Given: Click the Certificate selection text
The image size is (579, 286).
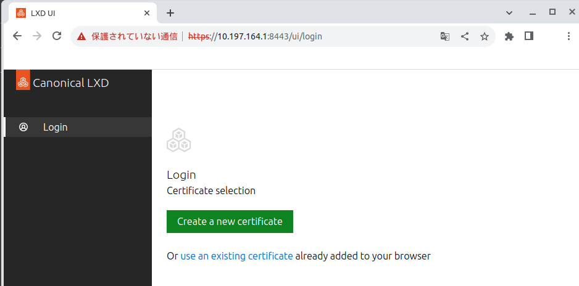Looking at the screenshot, I should 211,191.
